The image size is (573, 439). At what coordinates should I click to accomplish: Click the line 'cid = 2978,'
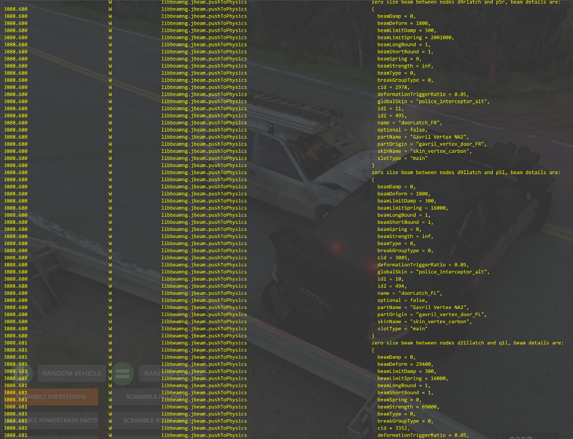pyautogui.click(x=393, y=87)
